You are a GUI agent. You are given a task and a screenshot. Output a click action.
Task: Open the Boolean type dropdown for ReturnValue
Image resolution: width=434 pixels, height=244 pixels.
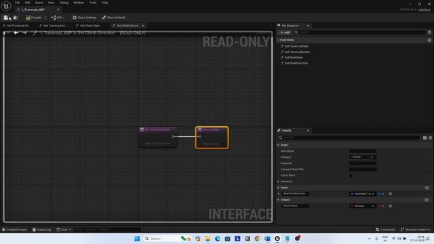click(x=362, y=206)
